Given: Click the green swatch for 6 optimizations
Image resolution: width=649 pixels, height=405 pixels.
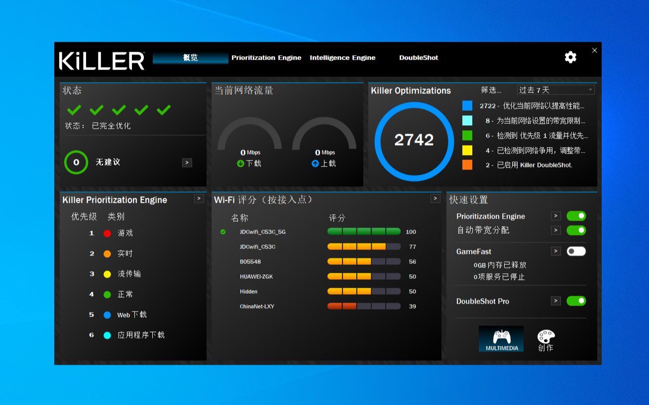Looking at the screenshot, I should point(467,135).
